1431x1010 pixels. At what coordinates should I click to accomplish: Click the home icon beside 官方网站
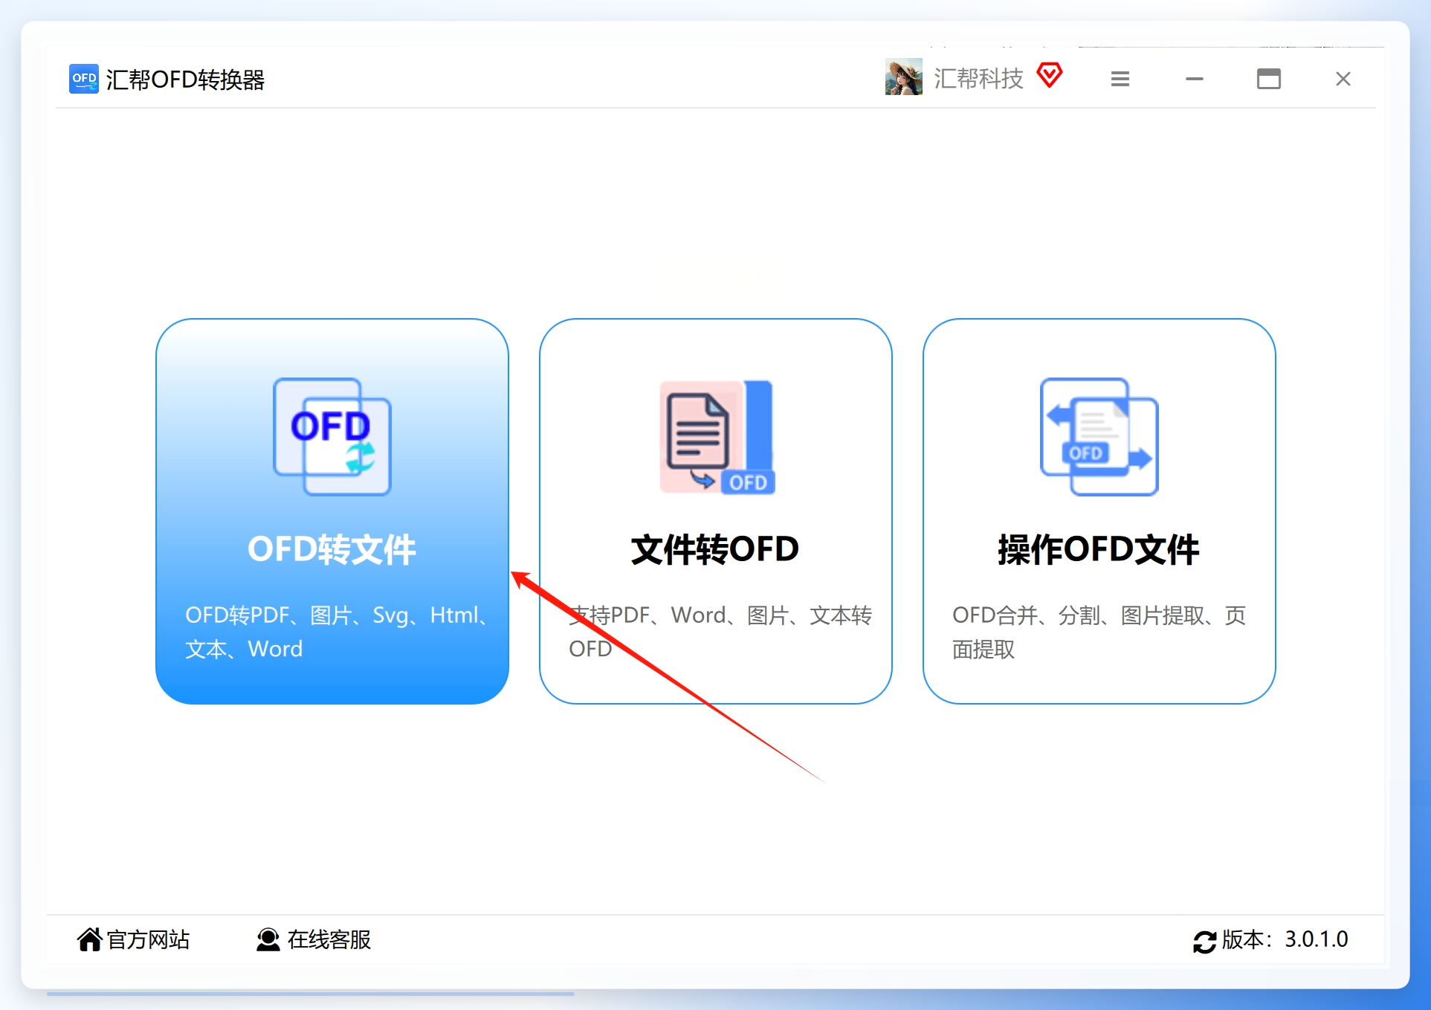pyautogui.click(x=89, y=939)
